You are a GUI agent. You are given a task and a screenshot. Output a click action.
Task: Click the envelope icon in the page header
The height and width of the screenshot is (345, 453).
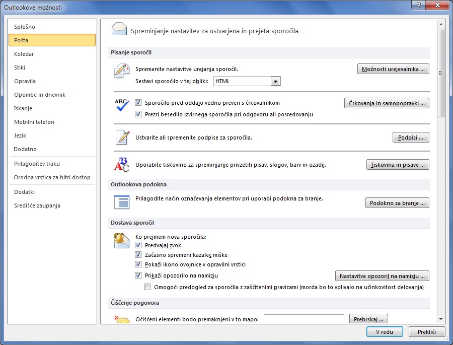[119, 29]
